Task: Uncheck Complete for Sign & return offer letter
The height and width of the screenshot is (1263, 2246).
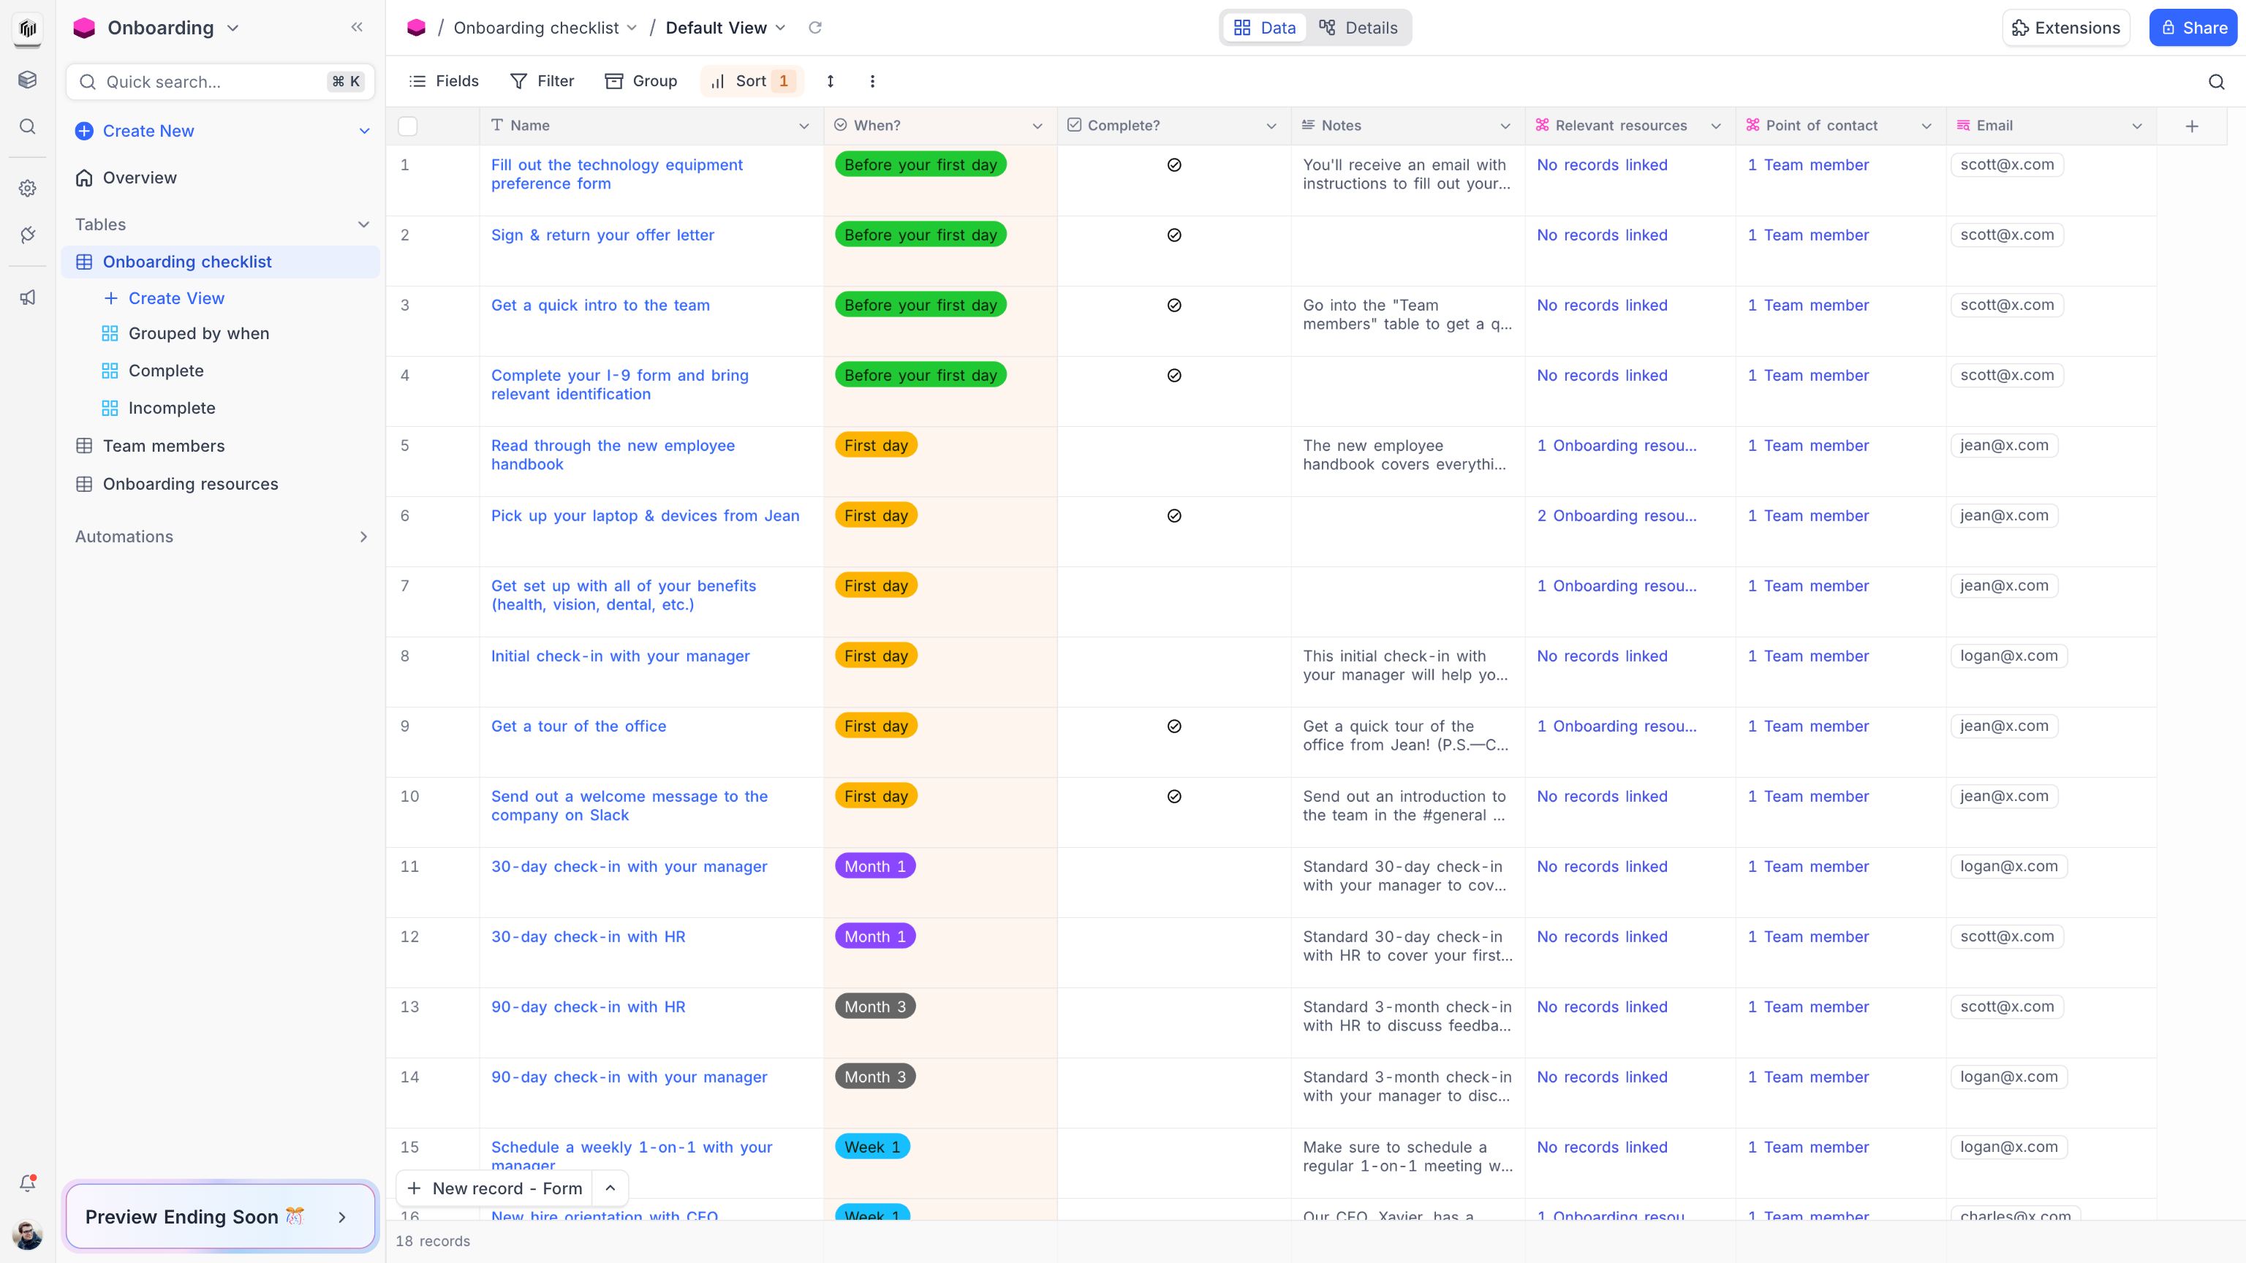Action: tap(1174, 235)
